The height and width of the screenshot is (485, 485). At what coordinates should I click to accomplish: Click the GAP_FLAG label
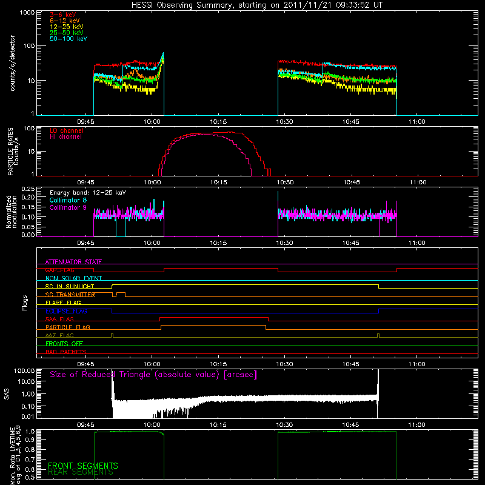tap(59, 270)
